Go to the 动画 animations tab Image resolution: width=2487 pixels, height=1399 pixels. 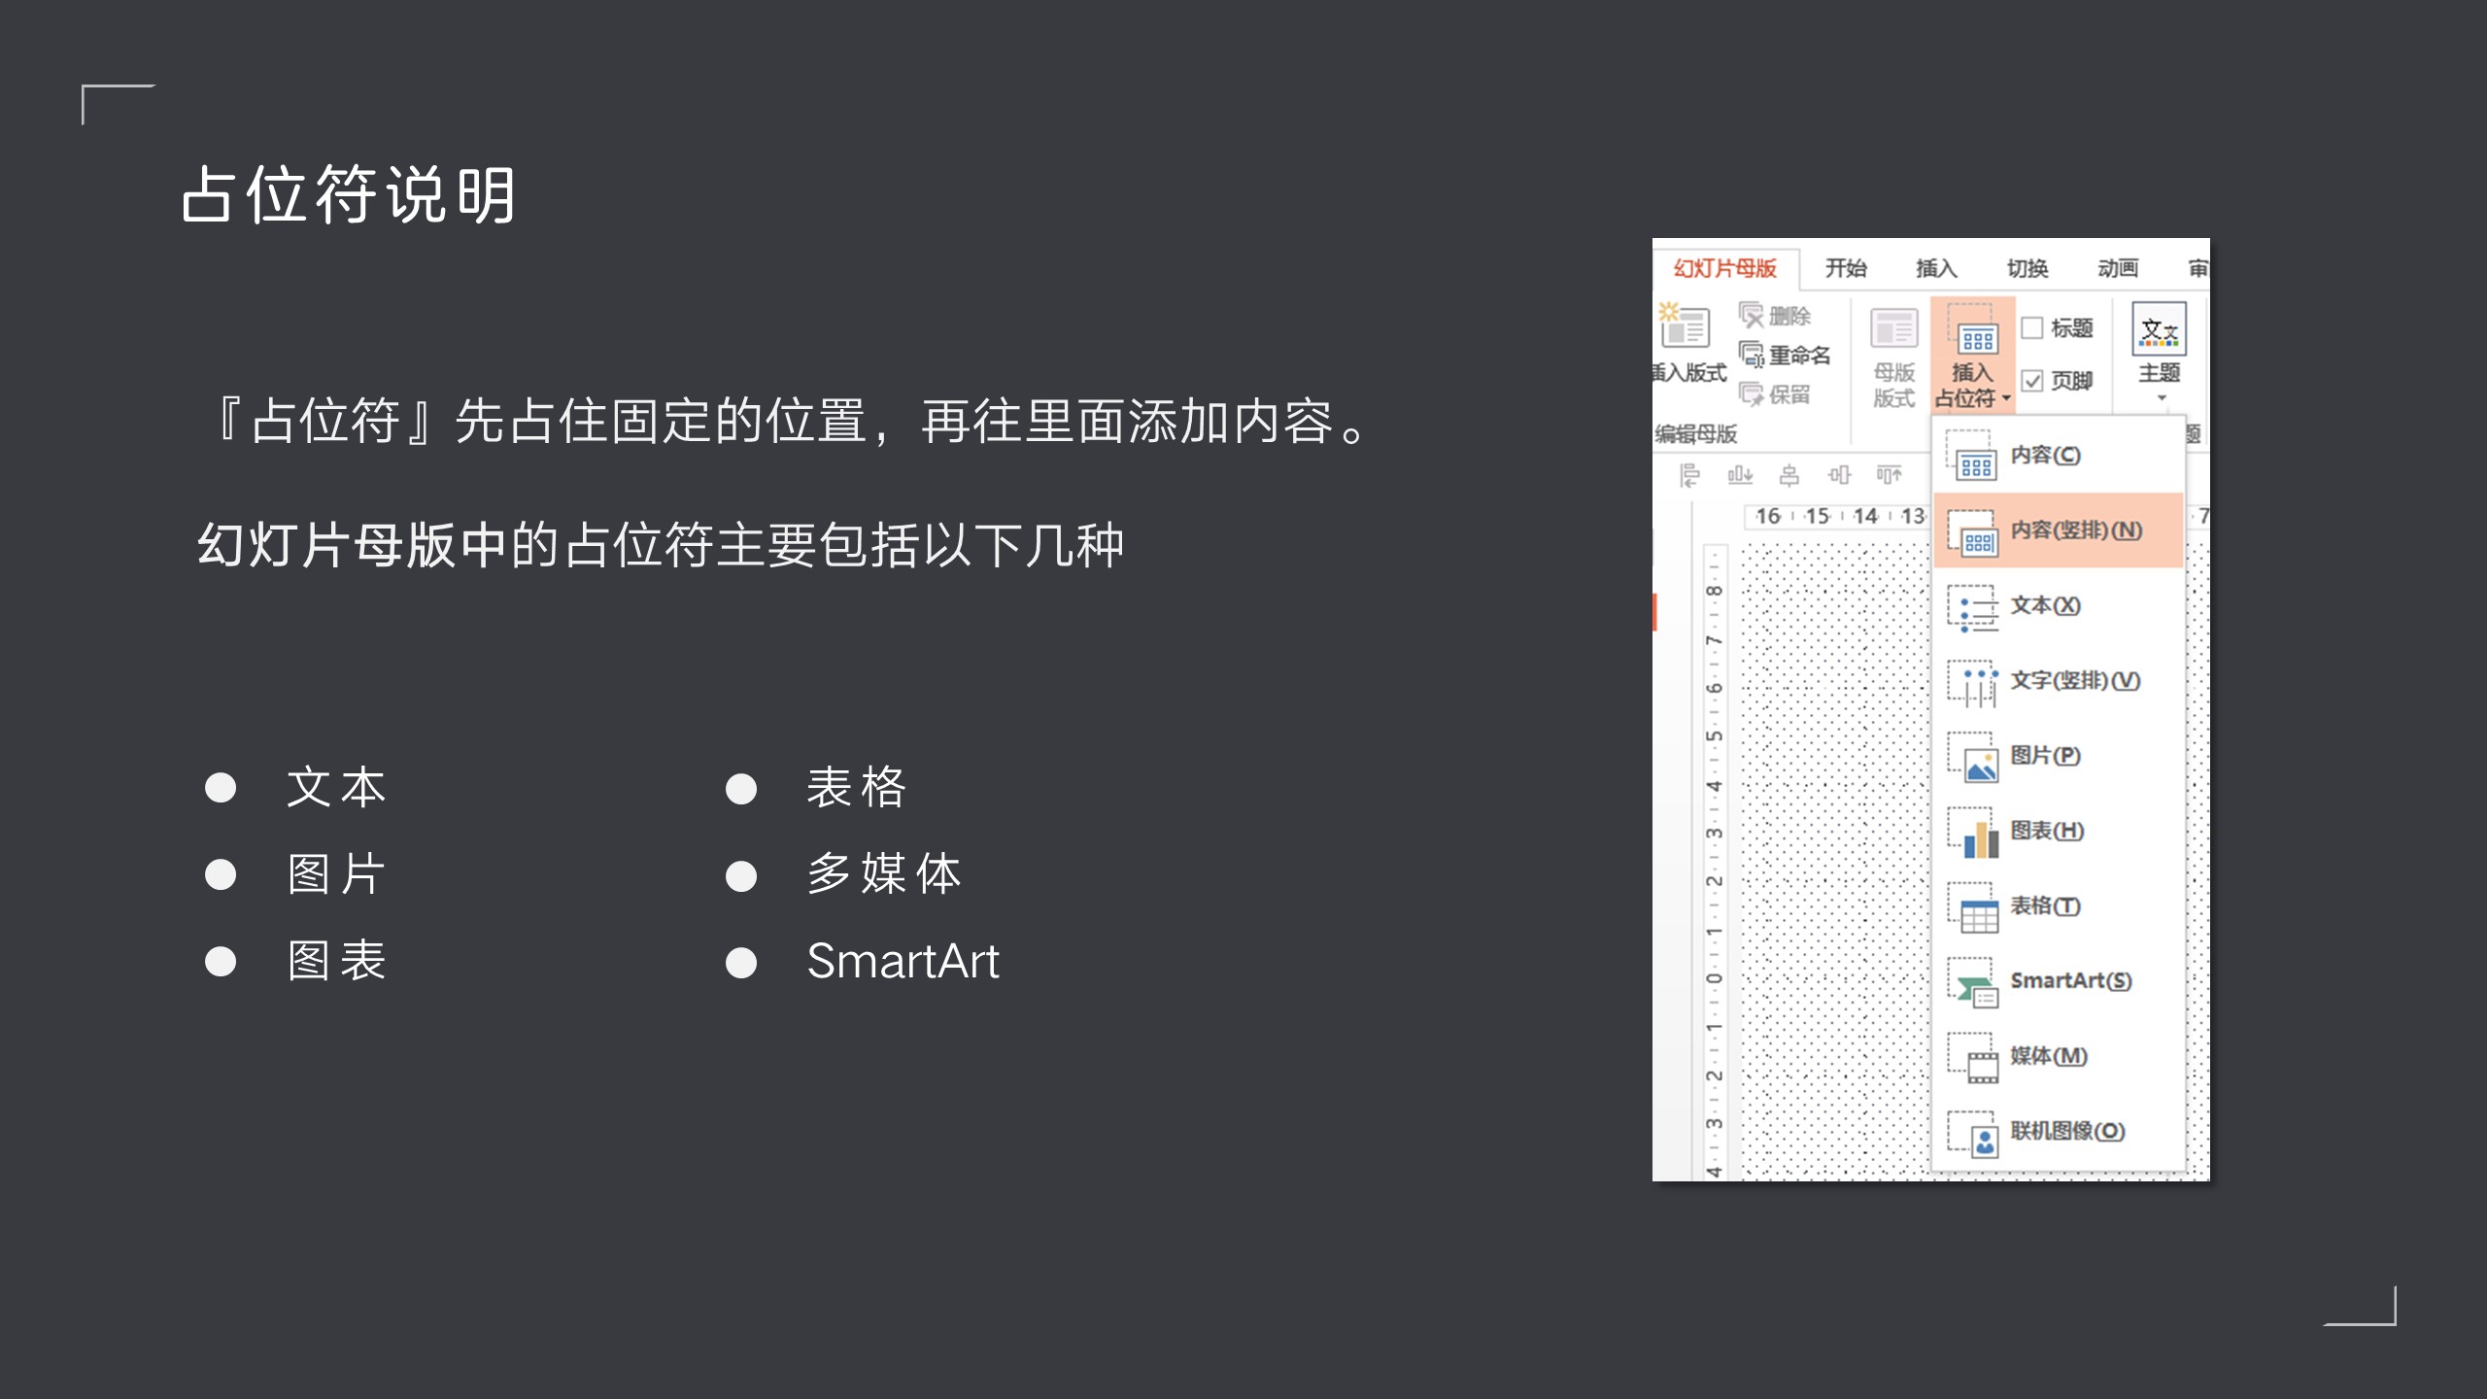click(x=2117, y=268)
